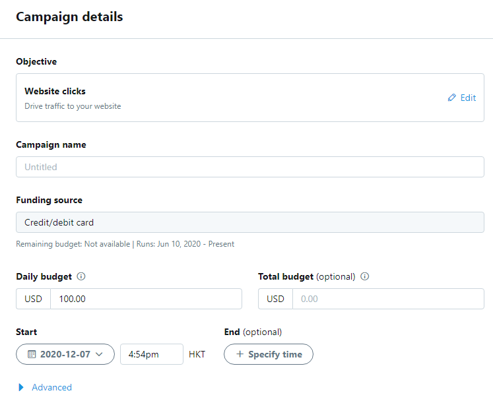Click the Daily budget 100.00 field
493x401 pixels.
(x=145, y=299)
